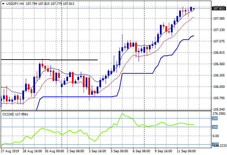Viewport: 227px width, 155px height.
Task: Click the 11 Sep 00:00 time label
Action: point(186,151)
